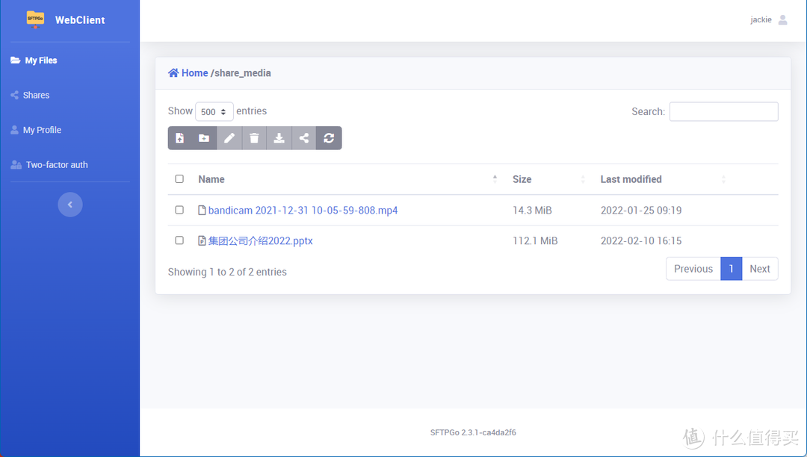This screenshot has height=457, width=807.
Task: Open the entries-per-page dropdown
Action: [x=214, y=112]
